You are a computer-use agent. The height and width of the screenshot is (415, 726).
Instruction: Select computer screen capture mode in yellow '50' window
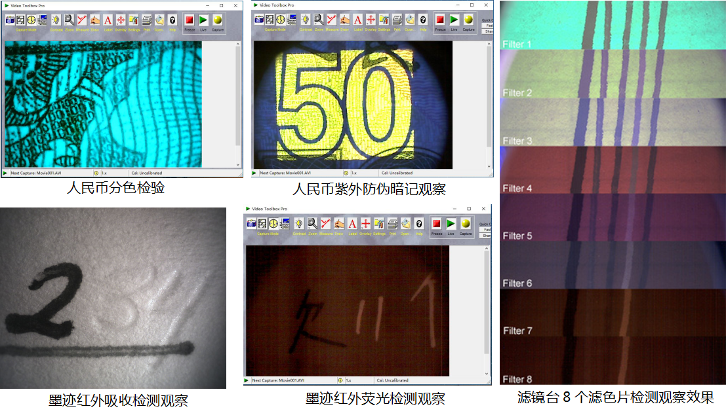(291, 20)
